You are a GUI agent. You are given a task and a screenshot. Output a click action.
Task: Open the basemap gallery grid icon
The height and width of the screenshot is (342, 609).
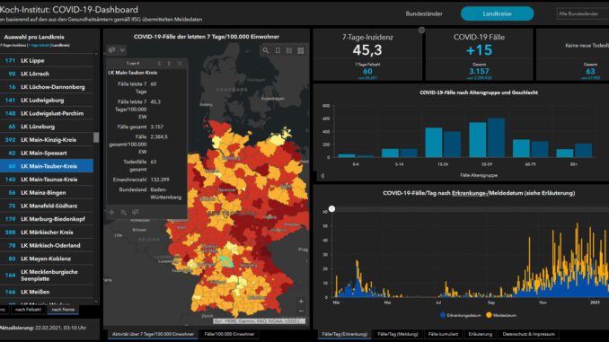(301, 50)
